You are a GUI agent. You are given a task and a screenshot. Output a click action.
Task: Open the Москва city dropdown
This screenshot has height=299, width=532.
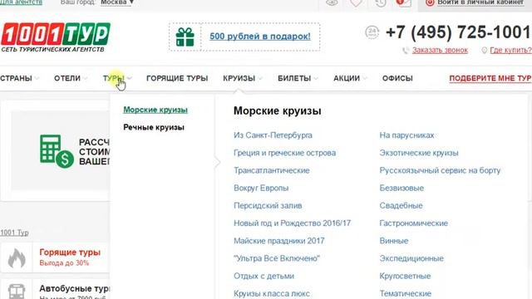click(117, 2)
